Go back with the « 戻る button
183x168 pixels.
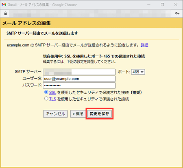point(78,114)
